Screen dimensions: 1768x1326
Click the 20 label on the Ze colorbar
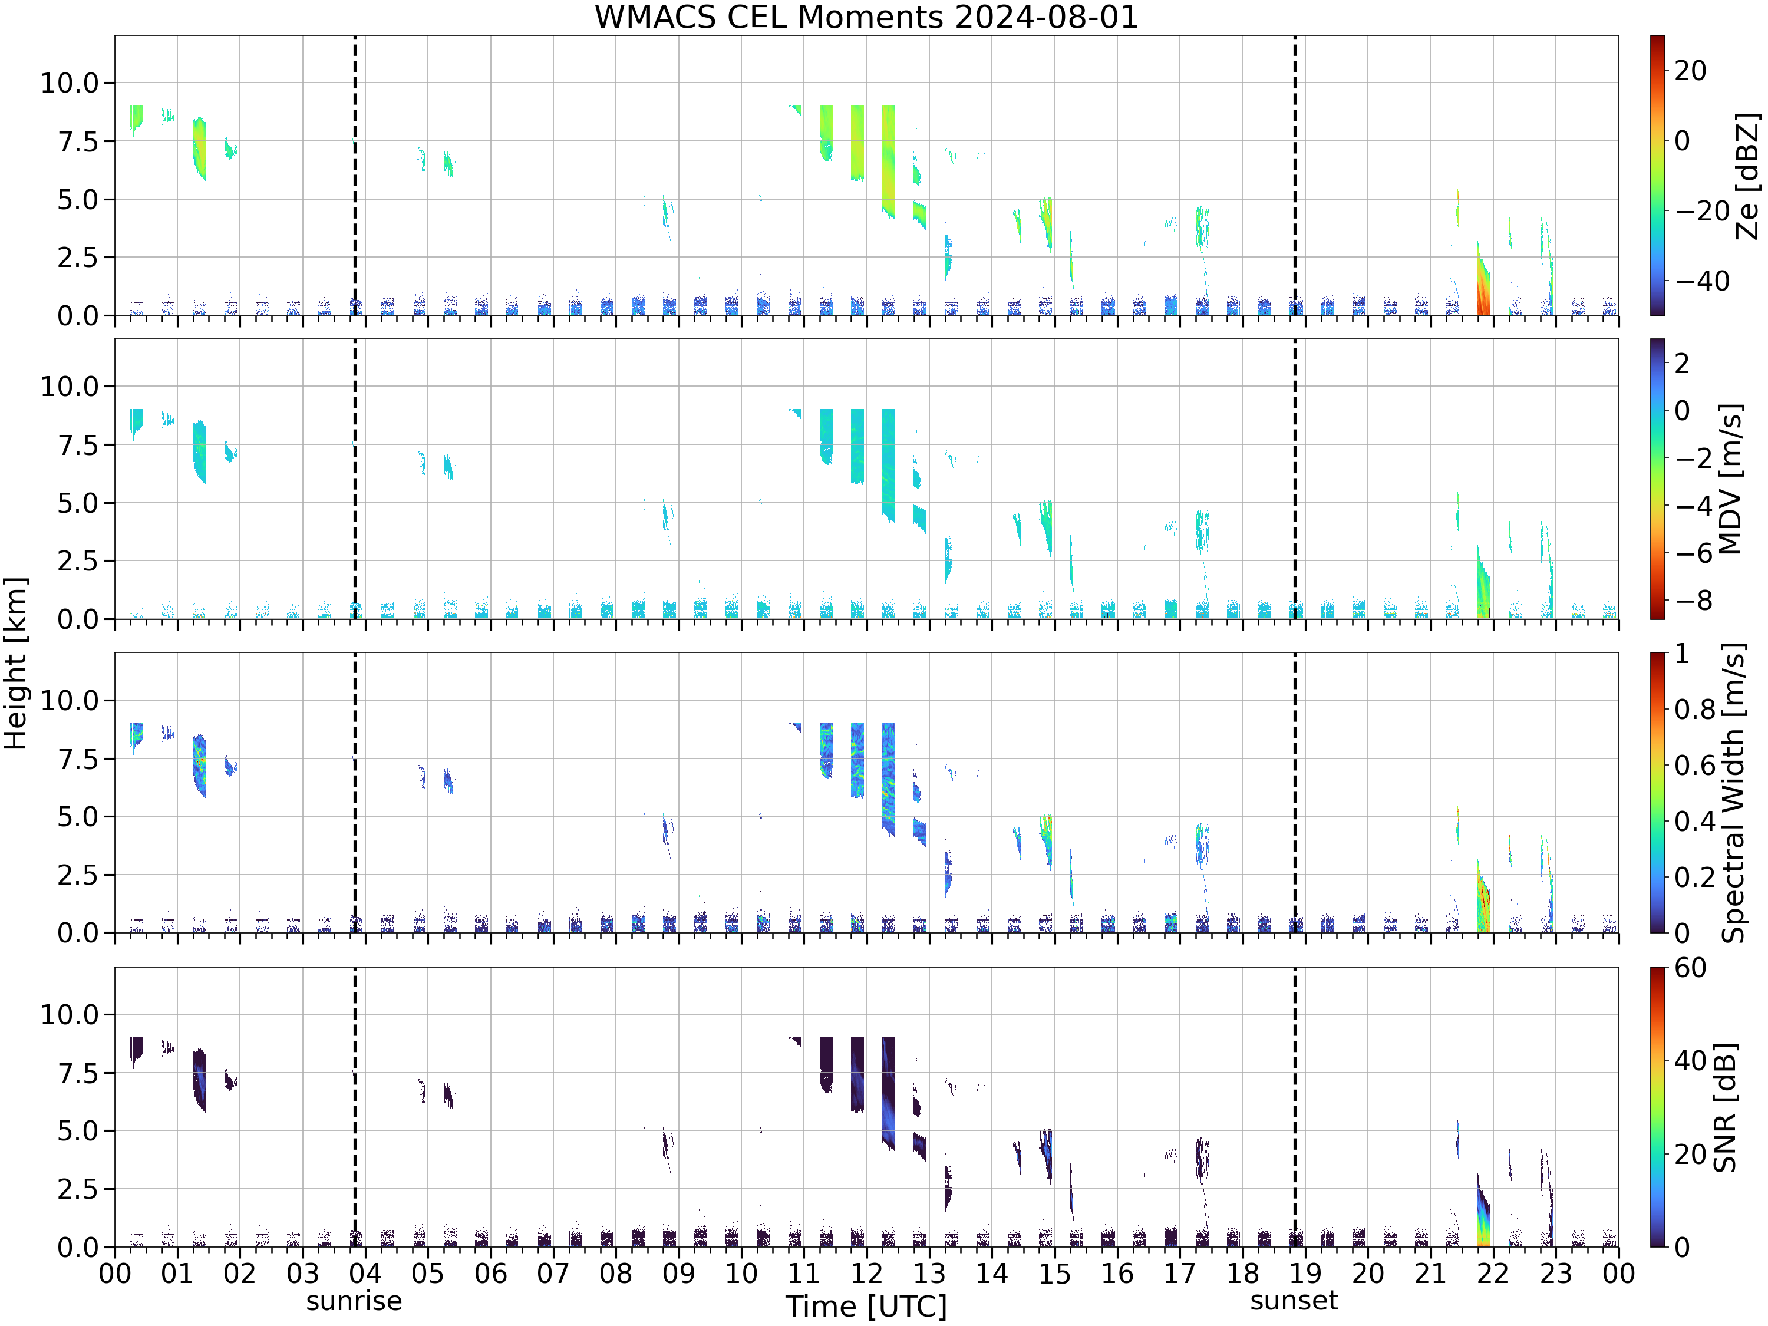[x=1691, y=70]
